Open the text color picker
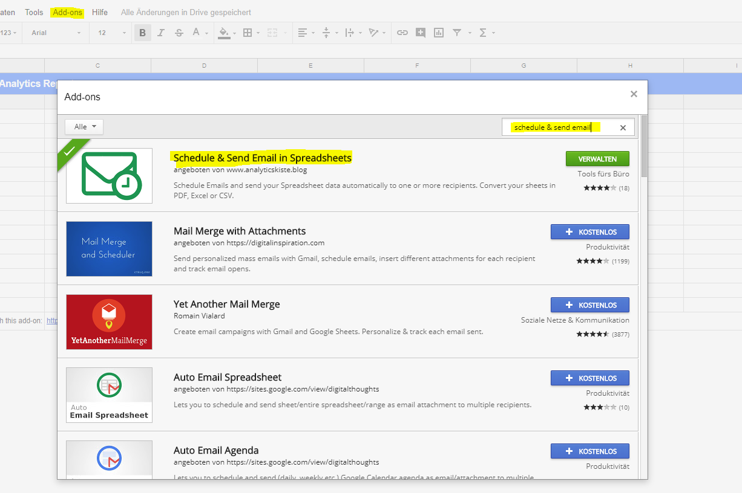Viewport: 742px width, 493px height. click(x=196, y=33)
